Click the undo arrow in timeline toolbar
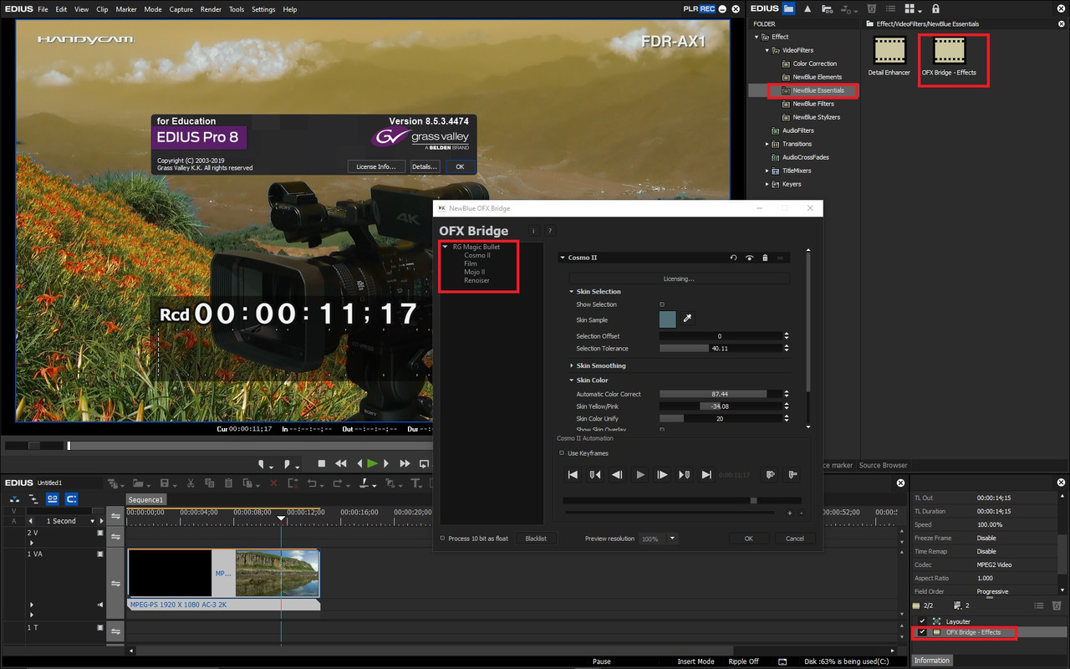The height and width of the screenshot is (669, 1070). point(313,483)
